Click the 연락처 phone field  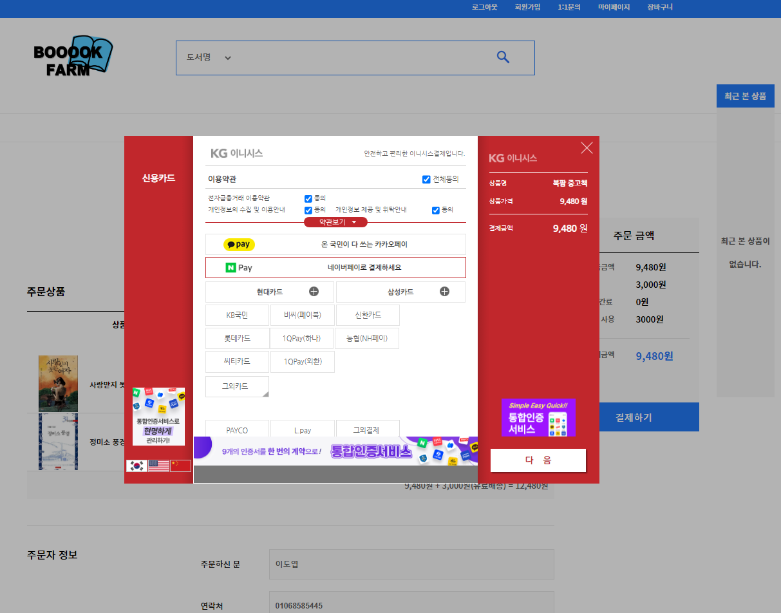(411, 605)
